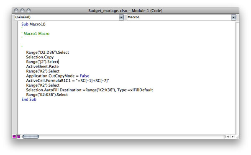Click the line Range("K2:K36").Select
The width and height of the screenshot is (251, 155).
pos(47,95)
